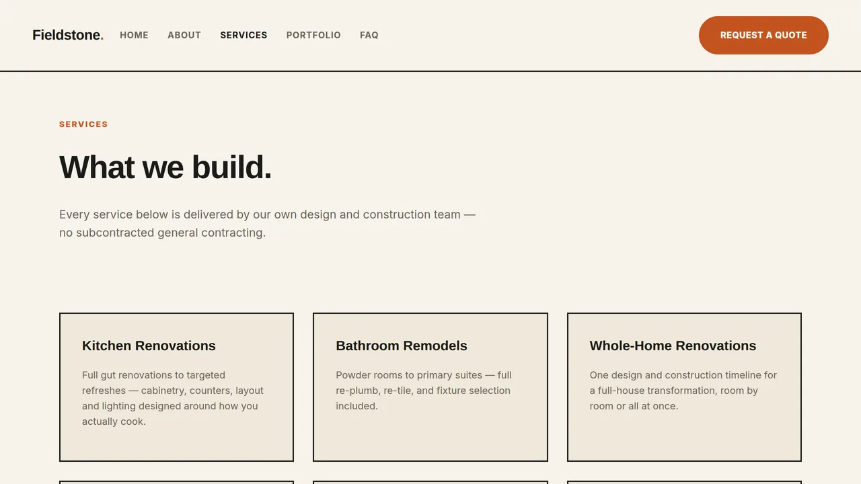
Task: Open the ABOUT nav item
Action: click(x=184, y=35)
